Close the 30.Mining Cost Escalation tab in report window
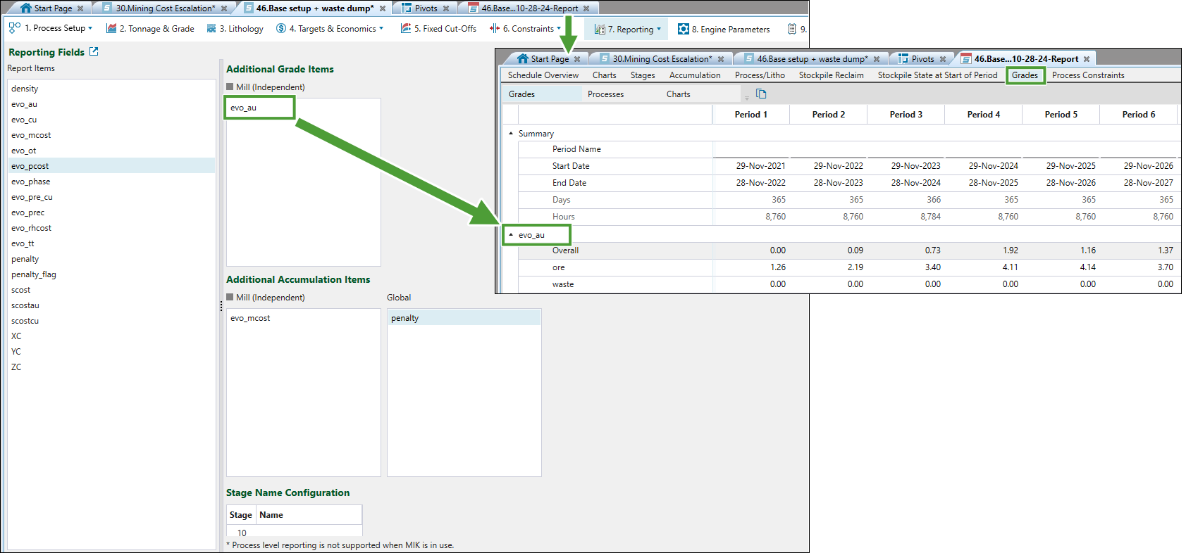 coord(721,59)
